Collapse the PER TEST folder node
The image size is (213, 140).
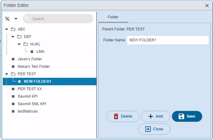coord(7,74)
